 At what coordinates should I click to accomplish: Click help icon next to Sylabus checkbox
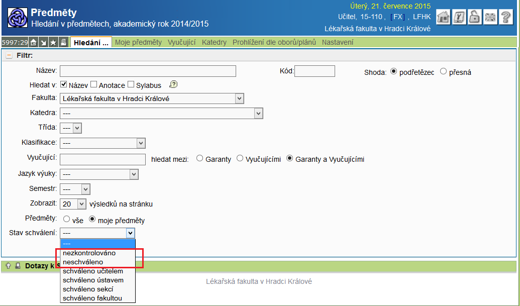(174, 84)
